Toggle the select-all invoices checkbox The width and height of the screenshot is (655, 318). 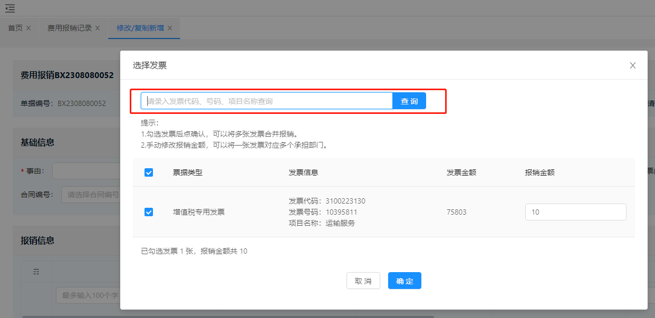tap(149, 172)
